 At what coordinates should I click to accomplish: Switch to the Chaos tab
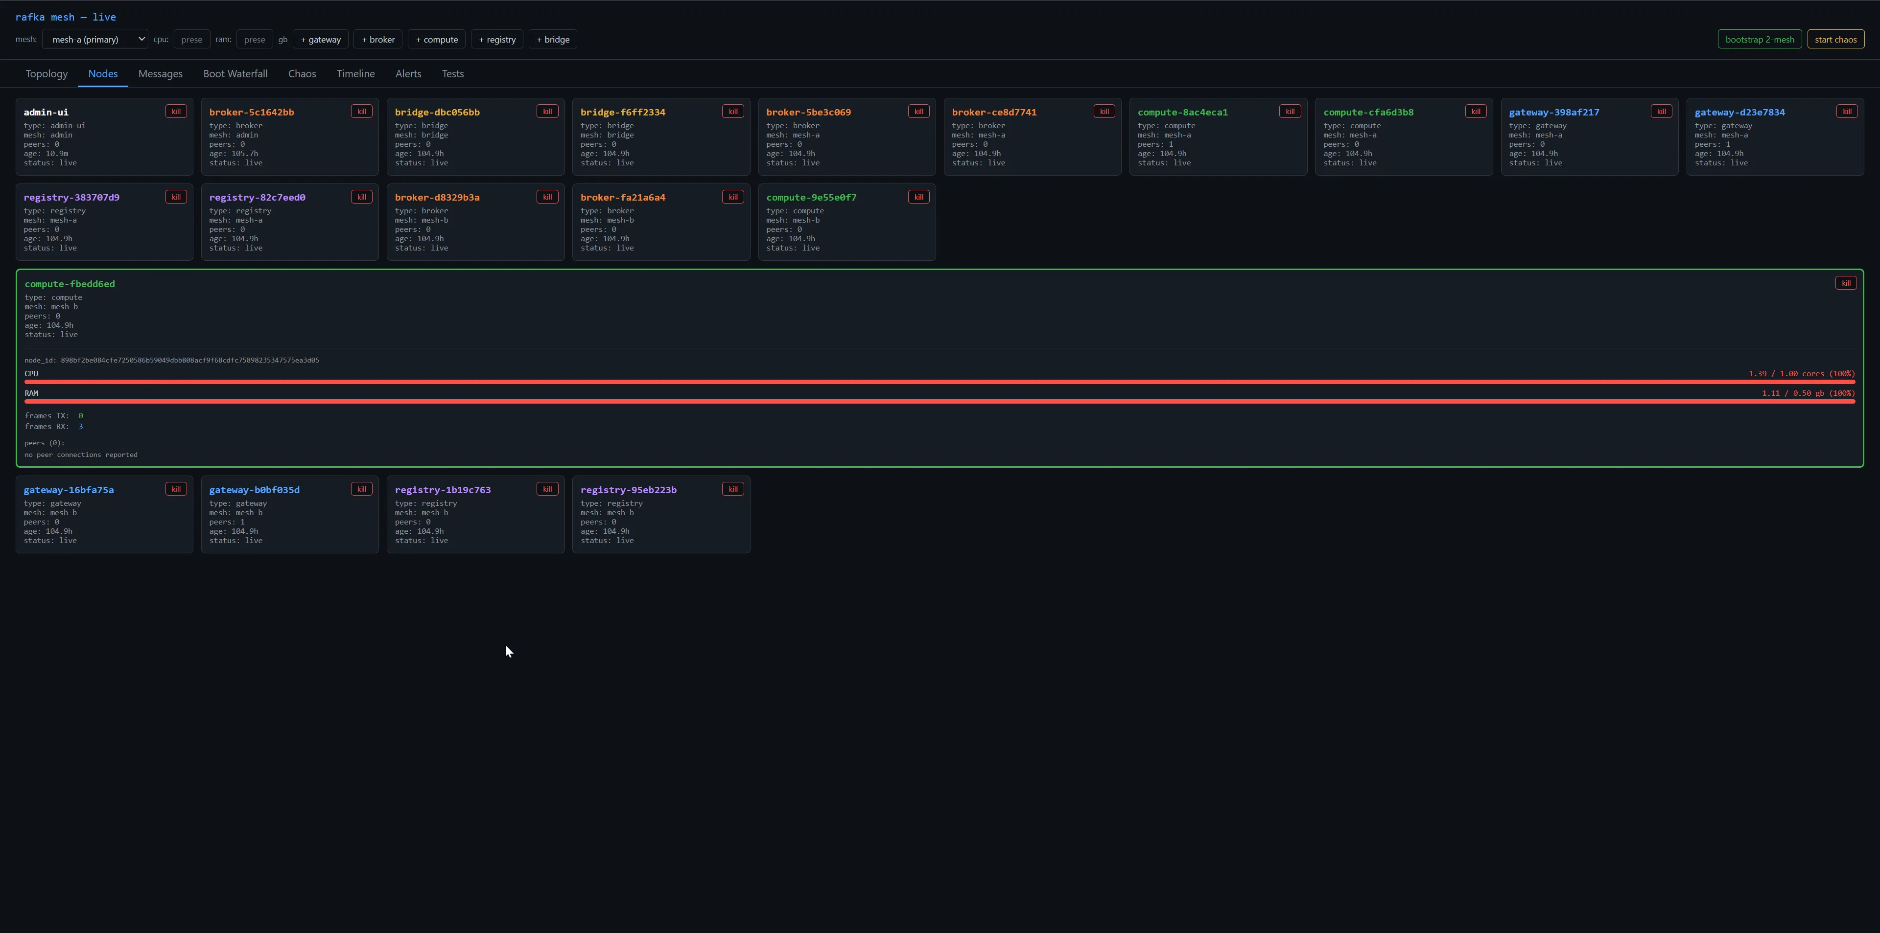(x=302, y=74)
